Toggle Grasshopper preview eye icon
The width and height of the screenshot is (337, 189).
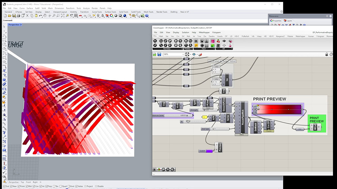click(x=194, y=54)
